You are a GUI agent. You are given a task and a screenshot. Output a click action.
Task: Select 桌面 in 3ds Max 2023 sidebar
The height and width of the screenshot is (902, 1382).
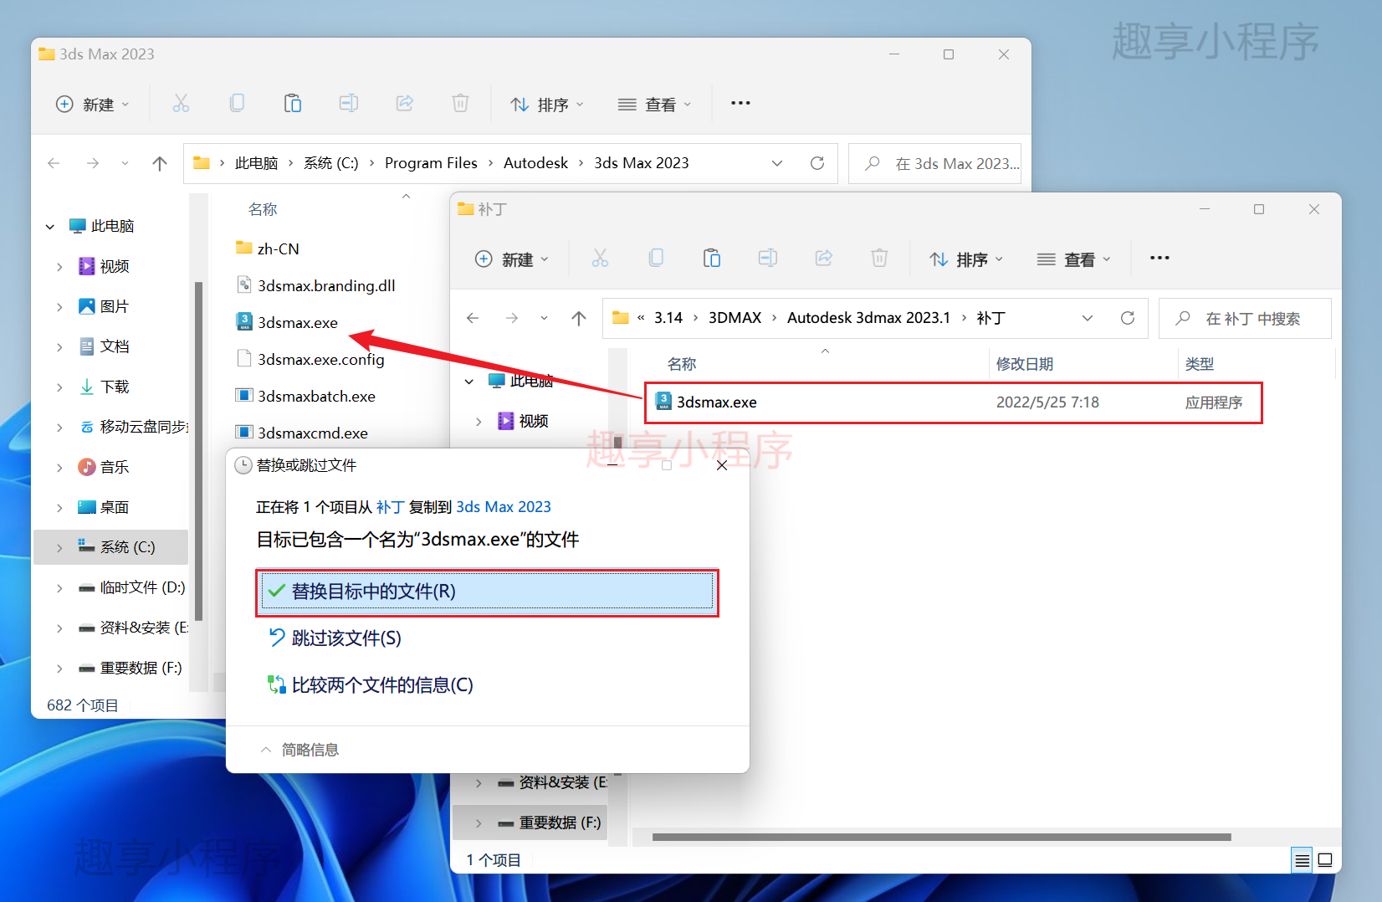[x=115, y=507]
